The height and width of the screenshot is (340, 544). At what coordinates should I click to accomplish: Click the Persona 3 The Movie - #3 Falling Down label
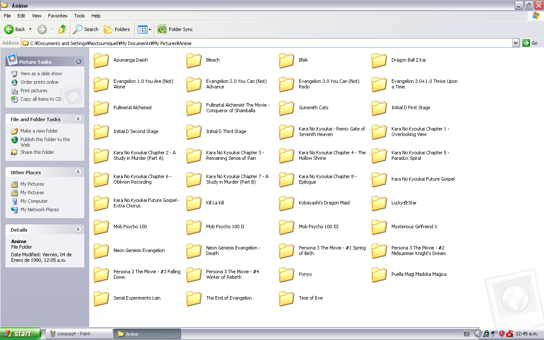click(x=147, y=274)
